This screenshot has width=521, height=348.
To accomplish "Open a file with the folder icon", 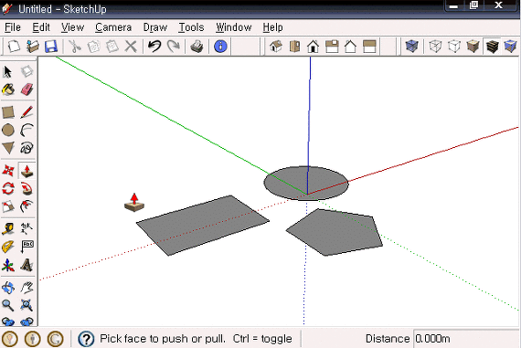I will [x=33, y=47].
